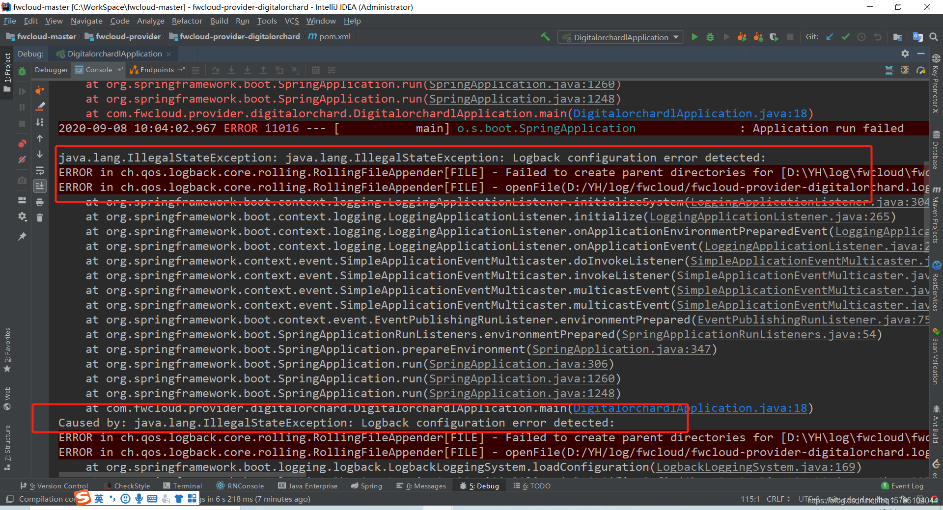Toggle Mute Breakpoints in the debugger toolbar
This screenshot has width=943, height=510.
pyautogui.click(x=22, y=160)
